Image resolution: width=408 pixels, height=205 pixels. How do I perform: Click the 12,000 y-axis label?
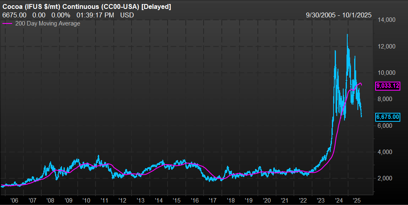(386, 46)
